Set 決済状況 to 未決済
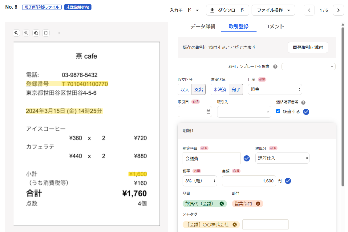This screenshot has width=348, height=232. pyautogui.click(x=220, y=89)
